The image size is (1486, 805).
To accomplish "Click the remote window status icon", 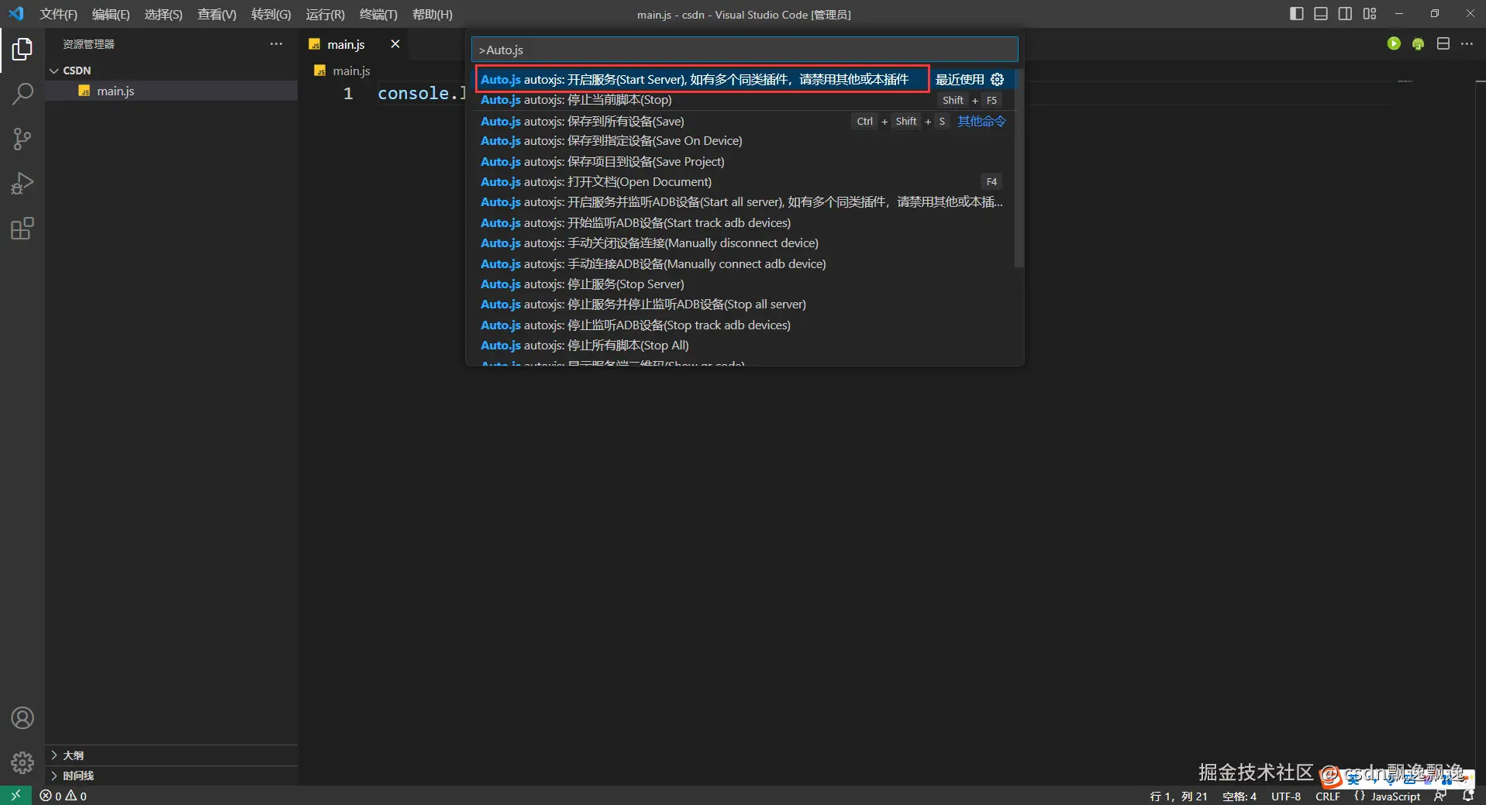I will point(16,796).
